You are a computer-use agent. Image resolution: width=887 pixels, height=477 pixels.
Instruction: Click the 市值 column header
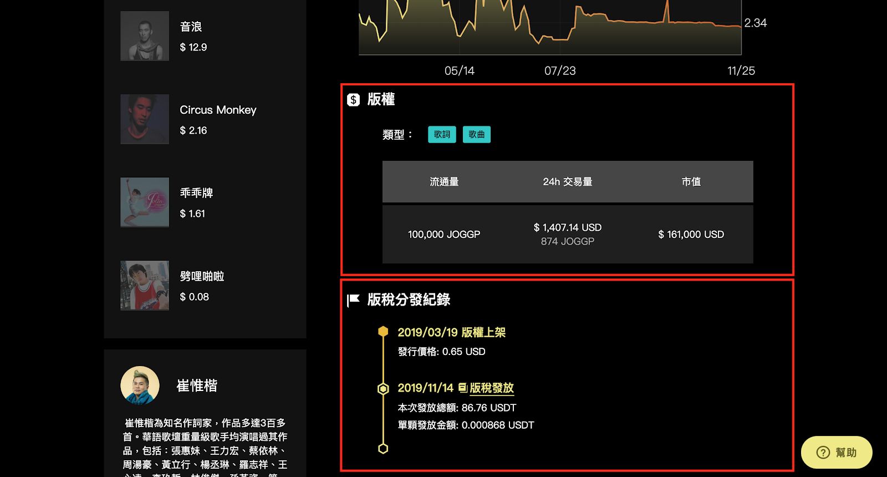(x=691, y=181)
